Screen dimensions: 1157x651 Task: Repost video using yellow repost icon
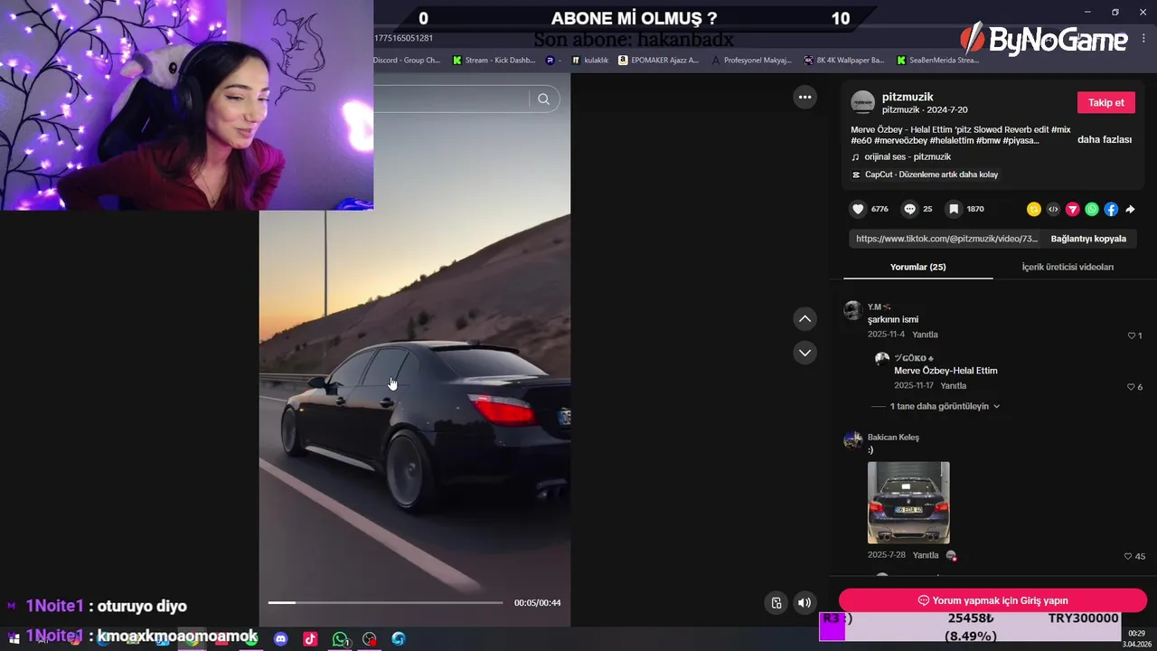[x=1034, y=209]
